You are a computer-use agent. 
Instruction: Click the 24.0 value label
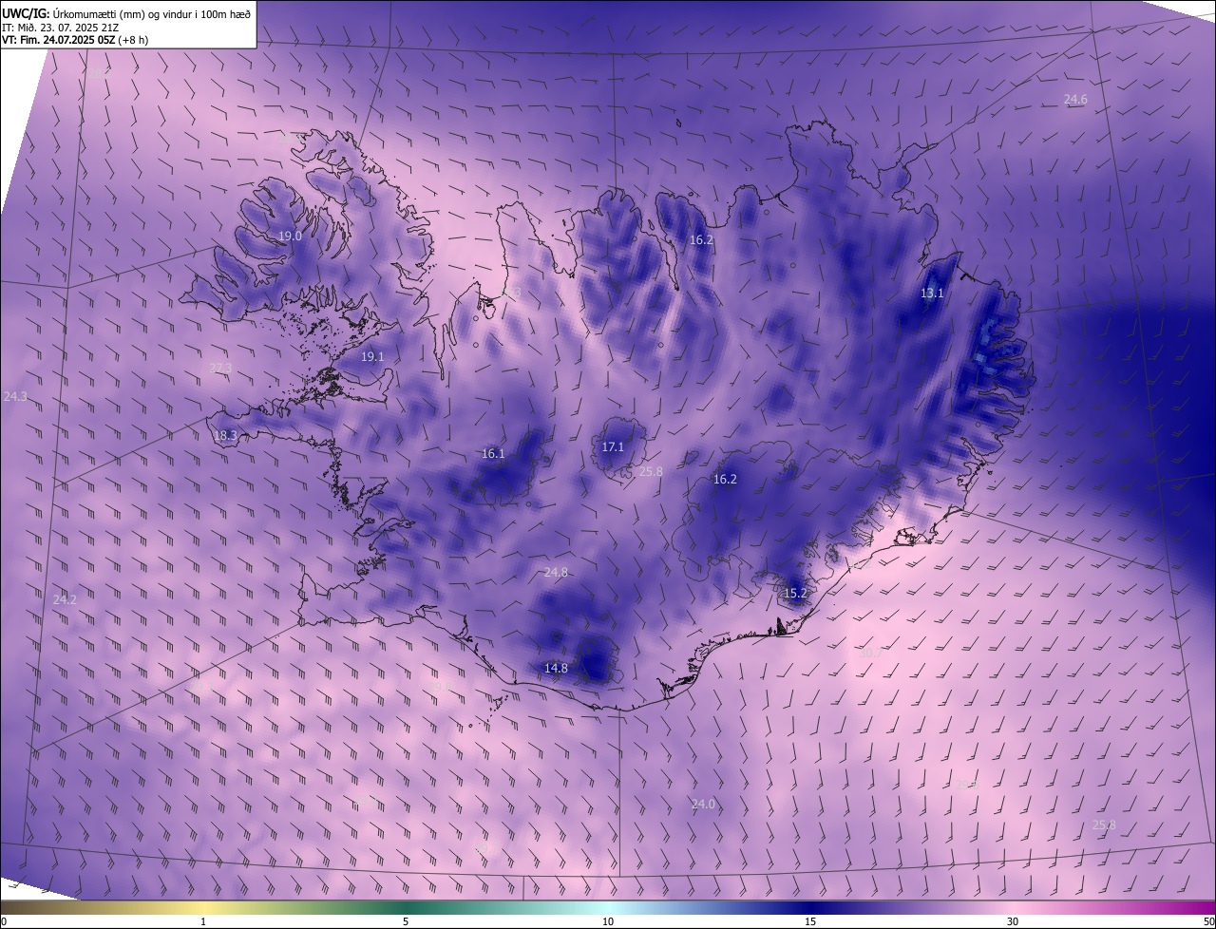703,805
